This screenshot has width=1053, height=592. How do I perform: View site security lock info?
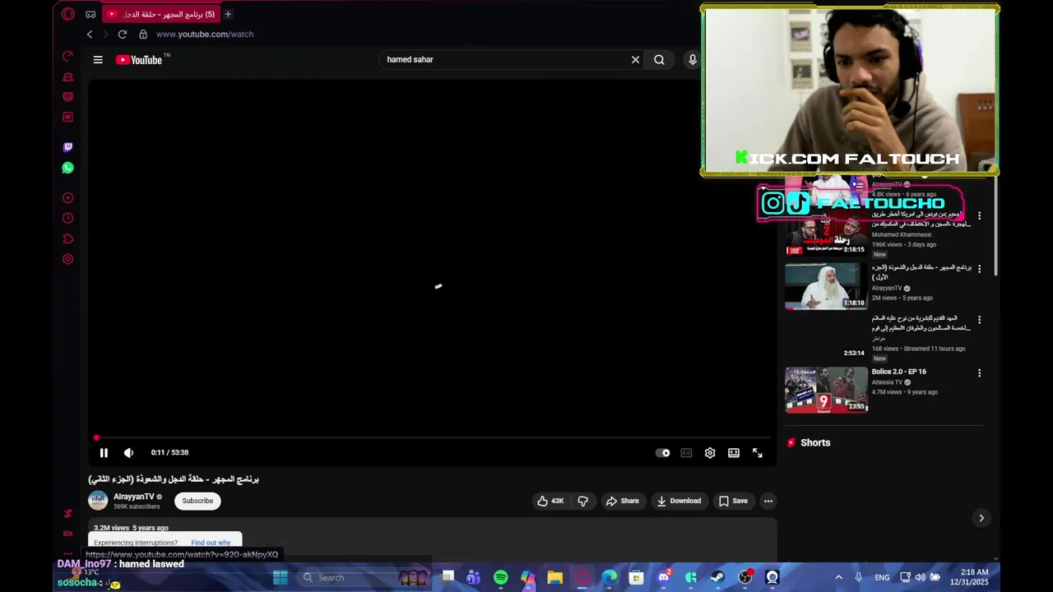(x=143, y=35)
